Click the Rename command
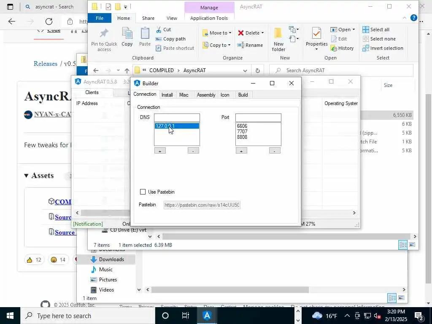The height and width of the screenshot is (324, 432). coord(251,45)
